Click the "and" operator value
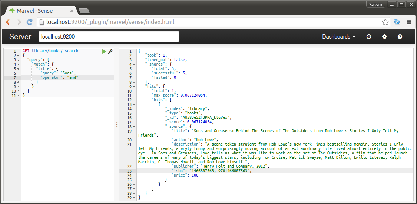The height and width of the screenshot is (204, 417). (x=73, y=77)
